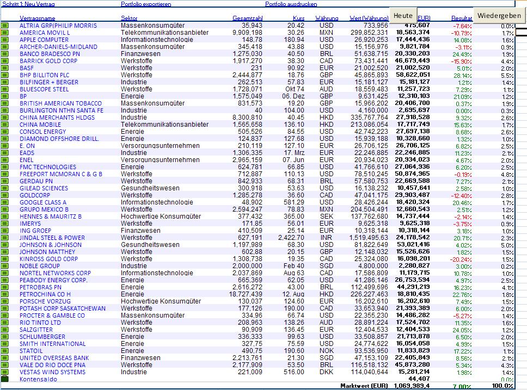
Task: Open HENNES & MAURITZ B link
Action: pos(51,216)
